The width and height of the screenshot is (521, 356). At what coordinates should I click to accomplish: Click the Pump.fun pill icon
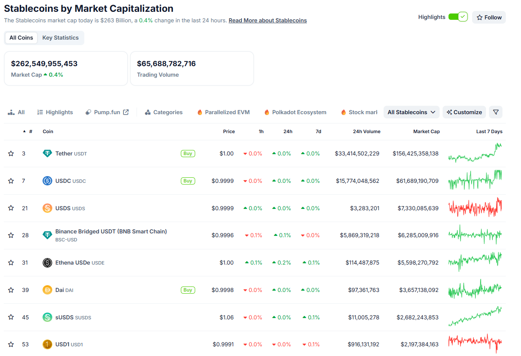click(x=88, y=112)
